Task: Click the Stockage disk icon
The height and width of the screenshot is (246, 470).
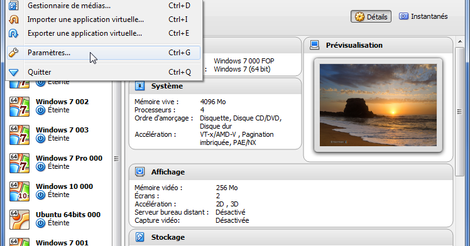Action: tap(139, 237)
